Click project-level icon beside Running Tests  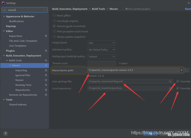coord(46,85)
